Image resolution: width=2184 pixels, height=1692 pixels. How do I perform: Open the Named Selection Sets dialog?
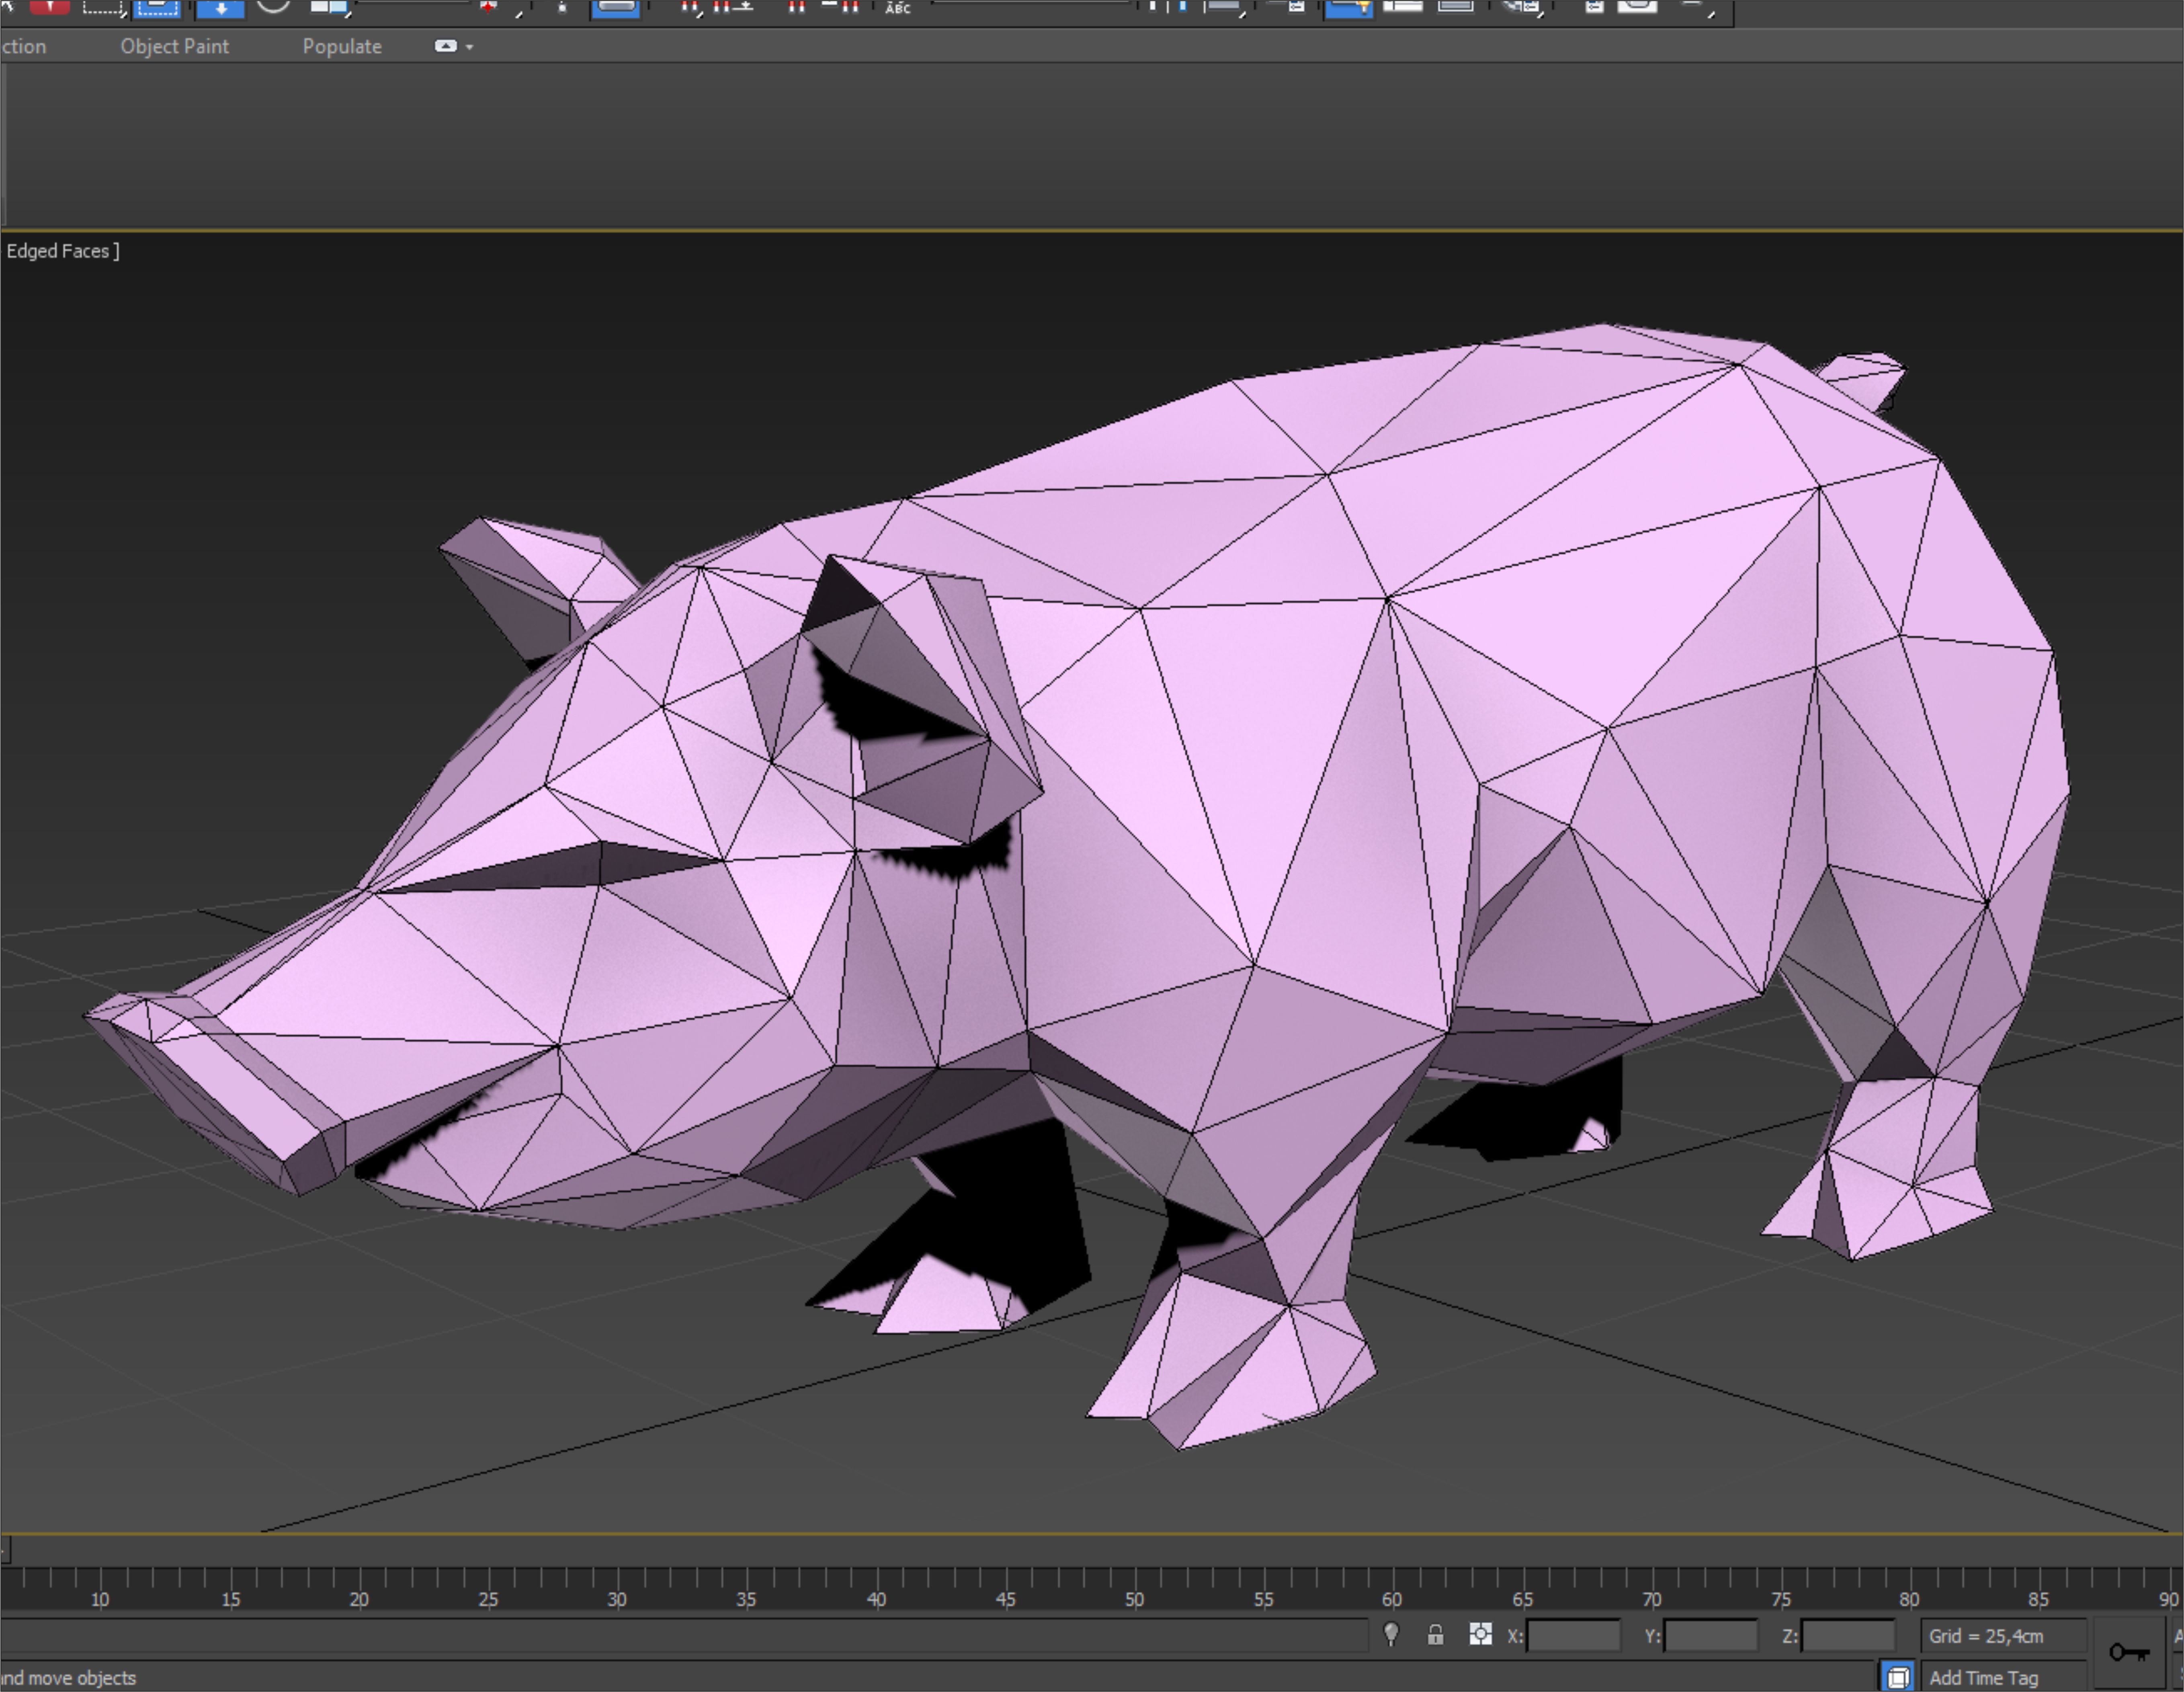click(x=897, y=8)
